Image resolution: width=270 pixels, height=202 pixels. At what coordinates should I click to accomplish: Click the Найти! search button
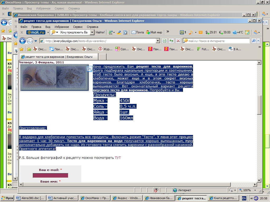pyautogui.click(x=100, y=32)
